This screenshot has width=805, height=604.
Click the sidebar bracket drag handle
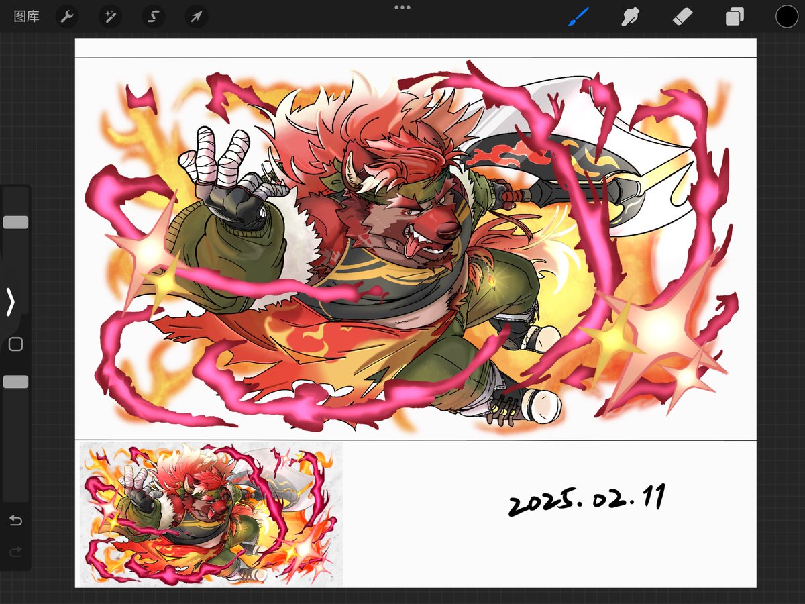[x=10, y=301]
